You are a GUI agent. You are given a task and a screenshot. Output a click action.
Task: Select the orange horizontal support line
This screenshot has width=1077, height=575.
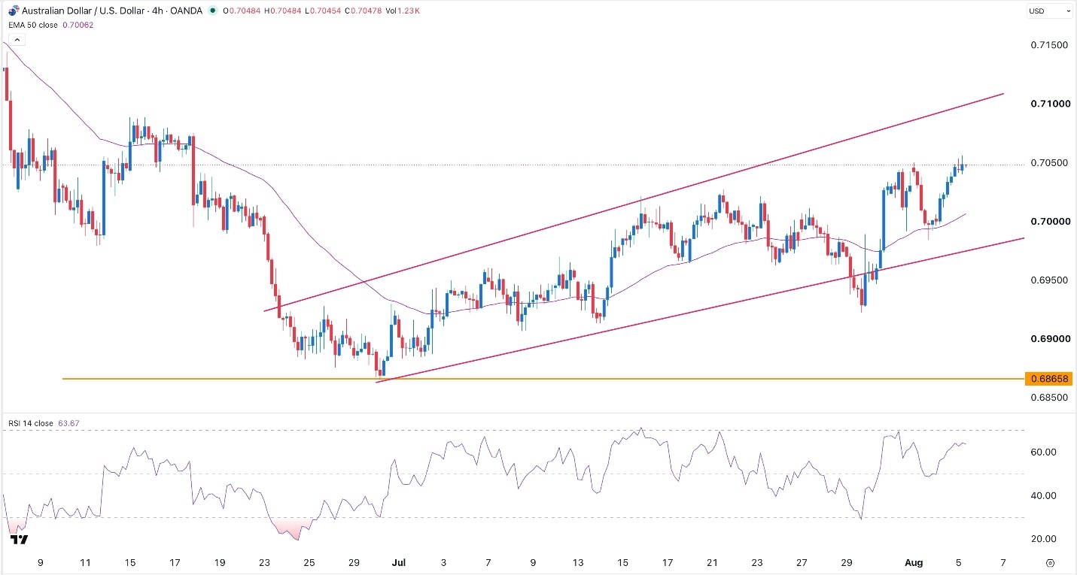point(542,379)
